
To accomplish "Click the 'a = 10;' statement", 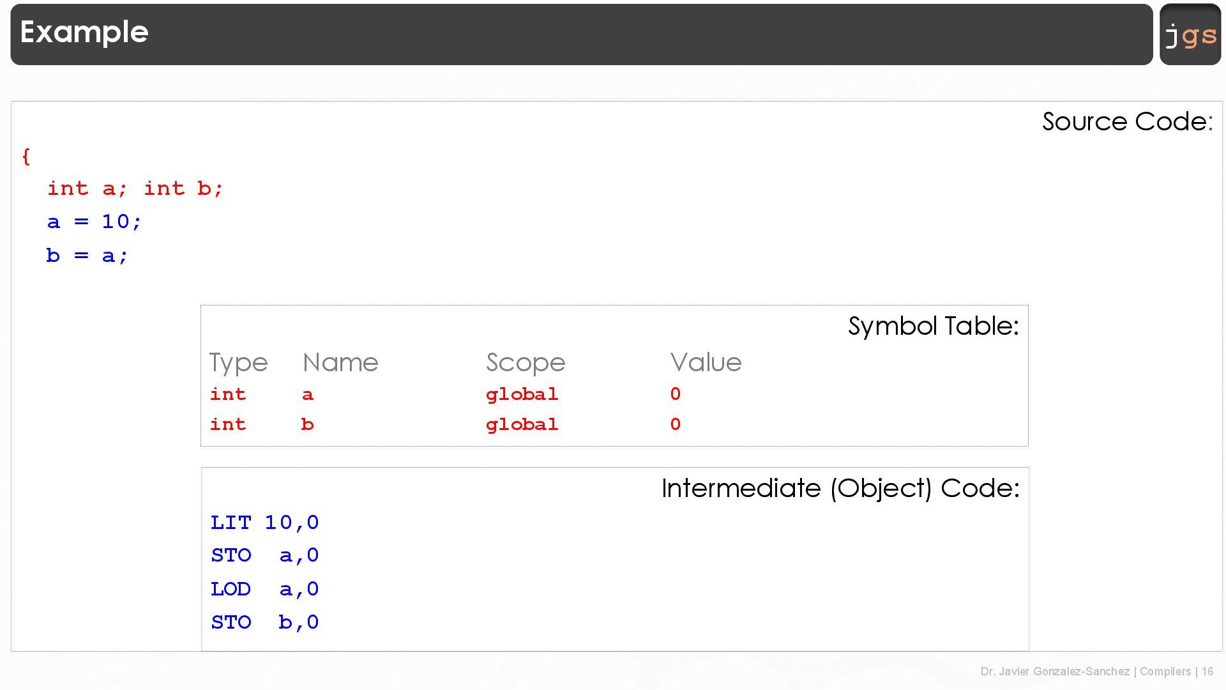I will pos(94,222).
